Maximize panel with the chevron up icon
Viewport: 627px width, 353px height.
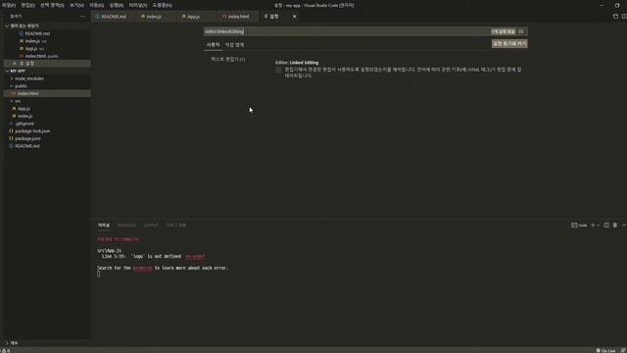[x=623, y=226]
